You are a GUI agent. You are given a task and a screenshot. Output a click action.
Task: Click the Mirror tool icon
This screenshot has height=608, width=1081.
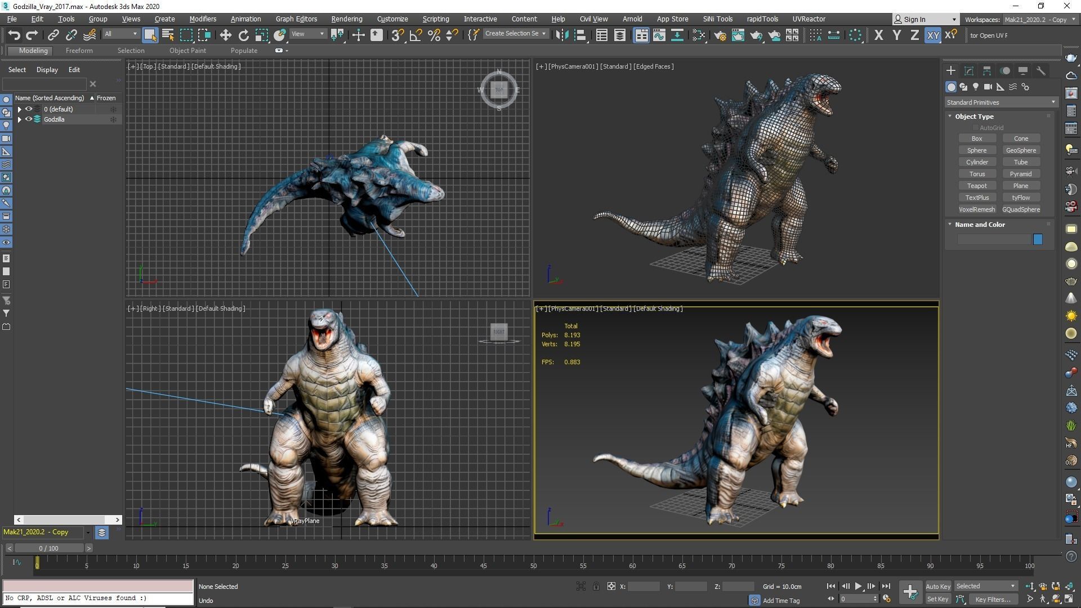pyautogui.click(x=561, y=35)
